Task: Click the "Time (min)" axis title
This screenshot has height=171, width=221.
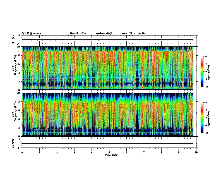Action: click(x=112, y=155)
